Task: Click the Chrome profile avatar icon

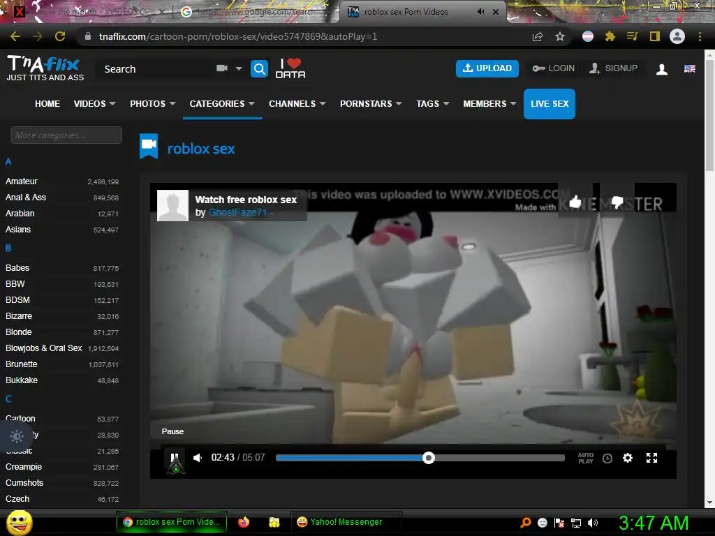Action: (x=677, y=36)
